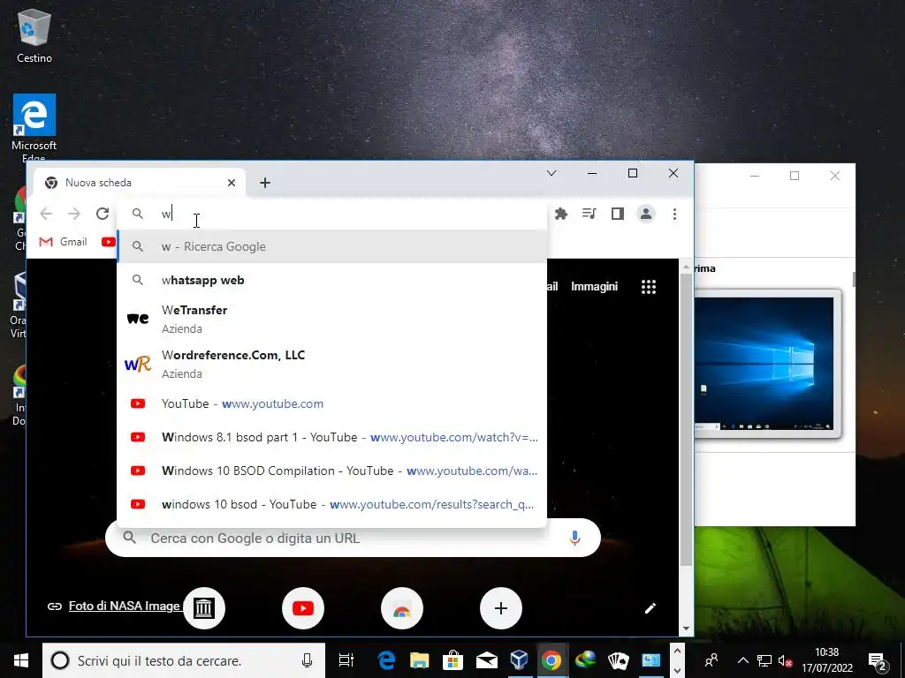Viewport: 905px width, 678px height.
Task: Expand the tab search chevron in Chrome
Action: point(551,173)
